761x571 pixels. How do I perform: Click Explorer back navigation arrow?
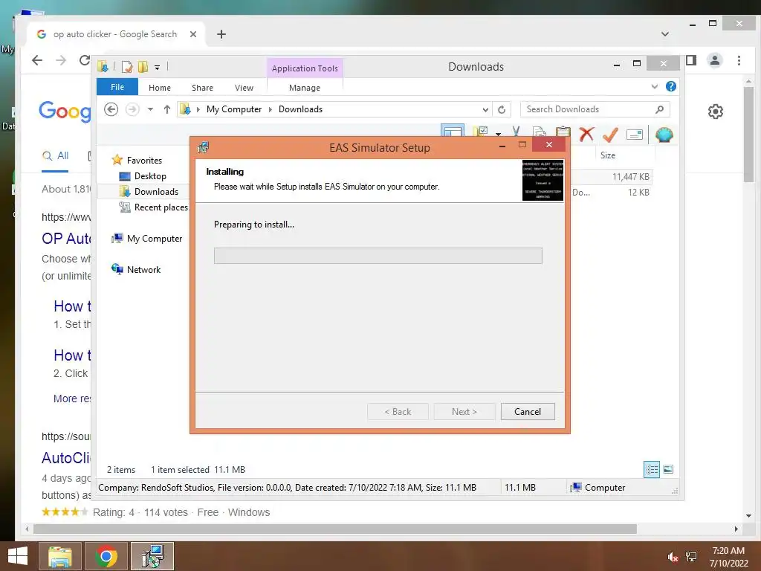tap(111, 109)
